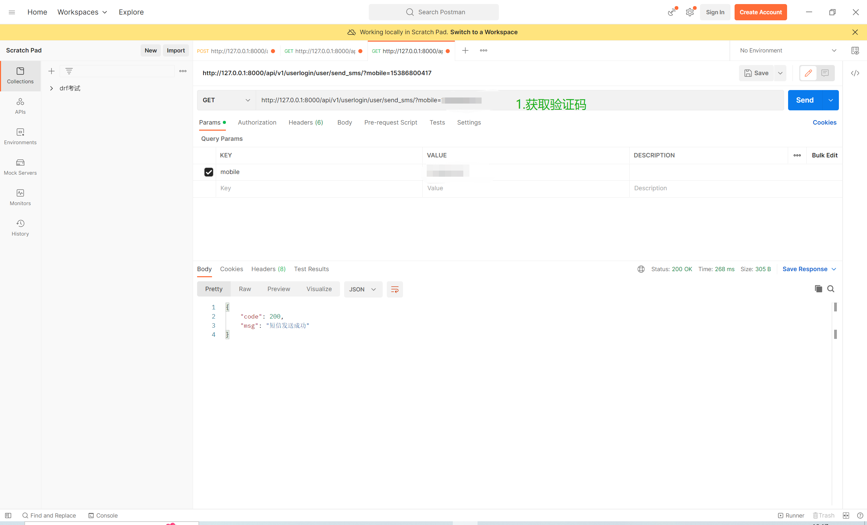This screenshot has height=525, width=867.
Task: Expand the drf考试 collection
Action: coord(51,88)
